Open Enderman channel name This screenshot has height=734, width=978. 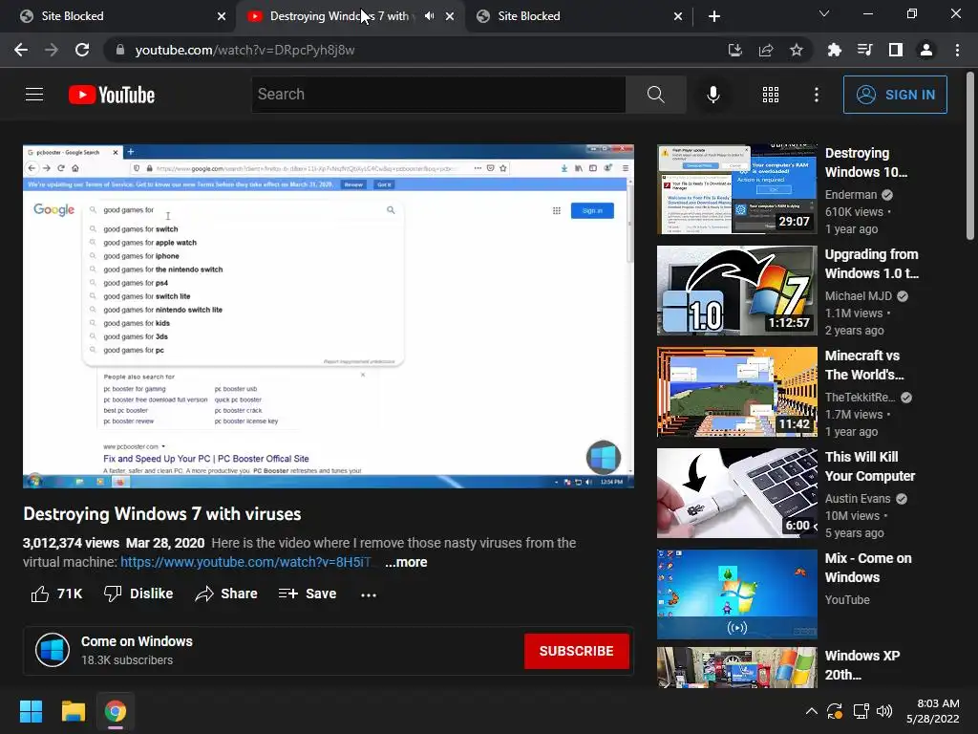[851, 195]
